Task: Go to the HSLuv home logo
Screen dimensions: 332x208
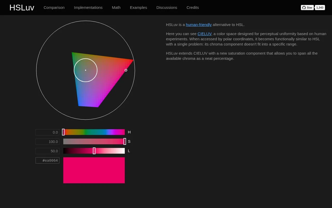Action: click(22, 8)
